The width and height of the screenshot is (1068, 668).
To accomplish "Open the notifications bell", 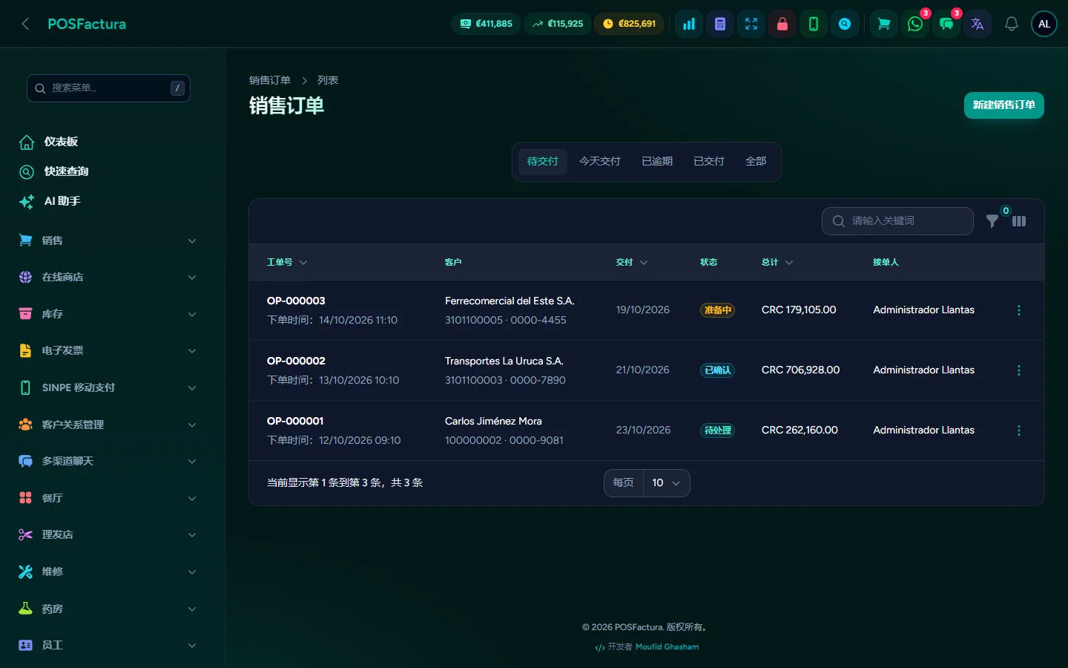I will [x=1011, y=24].
